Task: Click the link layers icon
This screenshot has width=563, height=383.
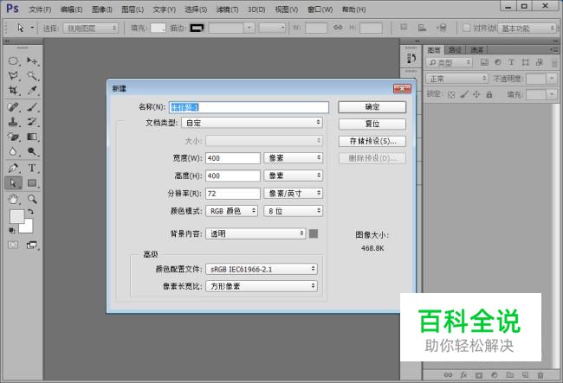Action: (x=448, y=374)
